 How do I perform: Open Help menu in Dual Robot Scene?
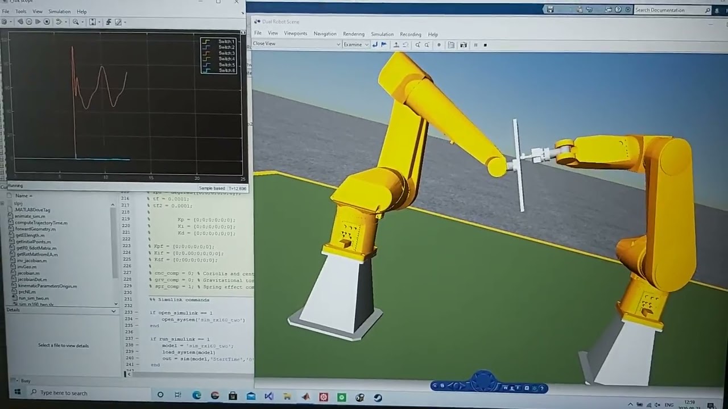click(x=433, y=34)
